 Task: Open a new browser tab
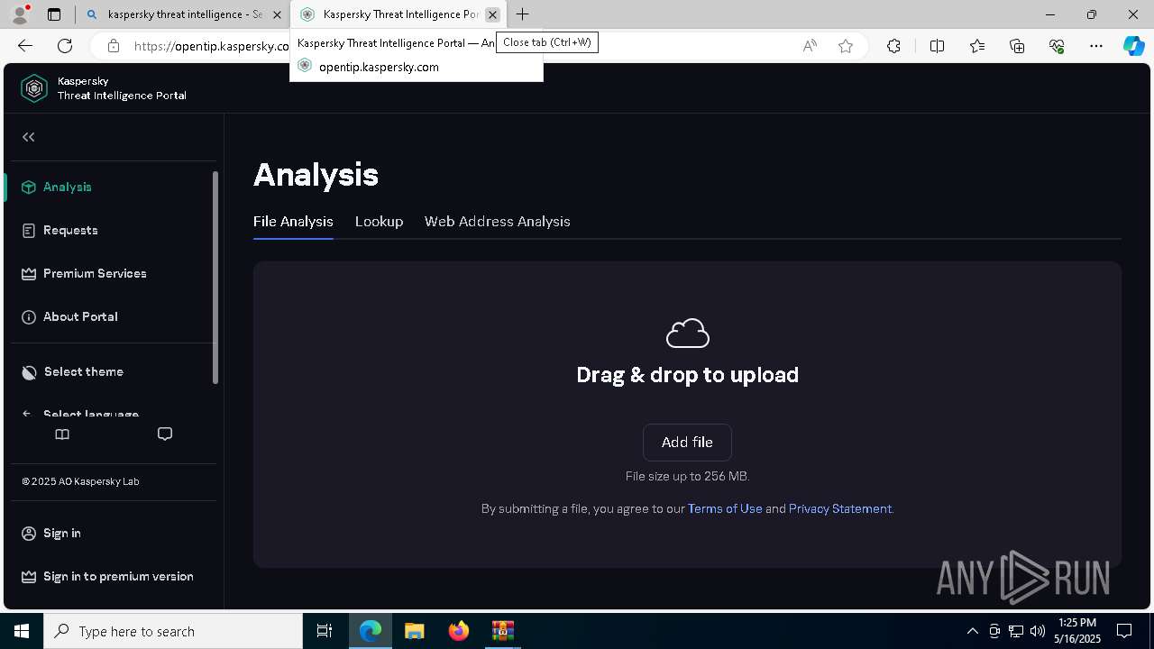523,14
